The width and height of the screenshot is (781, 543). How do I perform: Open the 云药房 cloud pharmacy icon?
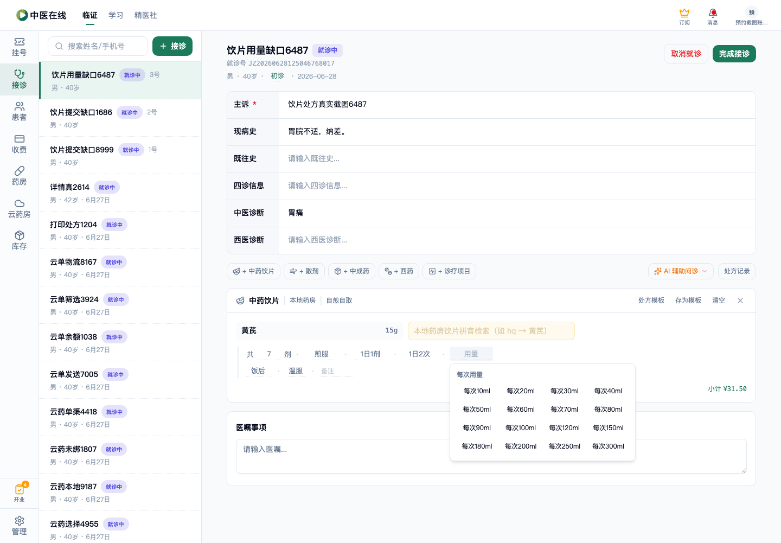[x=19, y=209]
